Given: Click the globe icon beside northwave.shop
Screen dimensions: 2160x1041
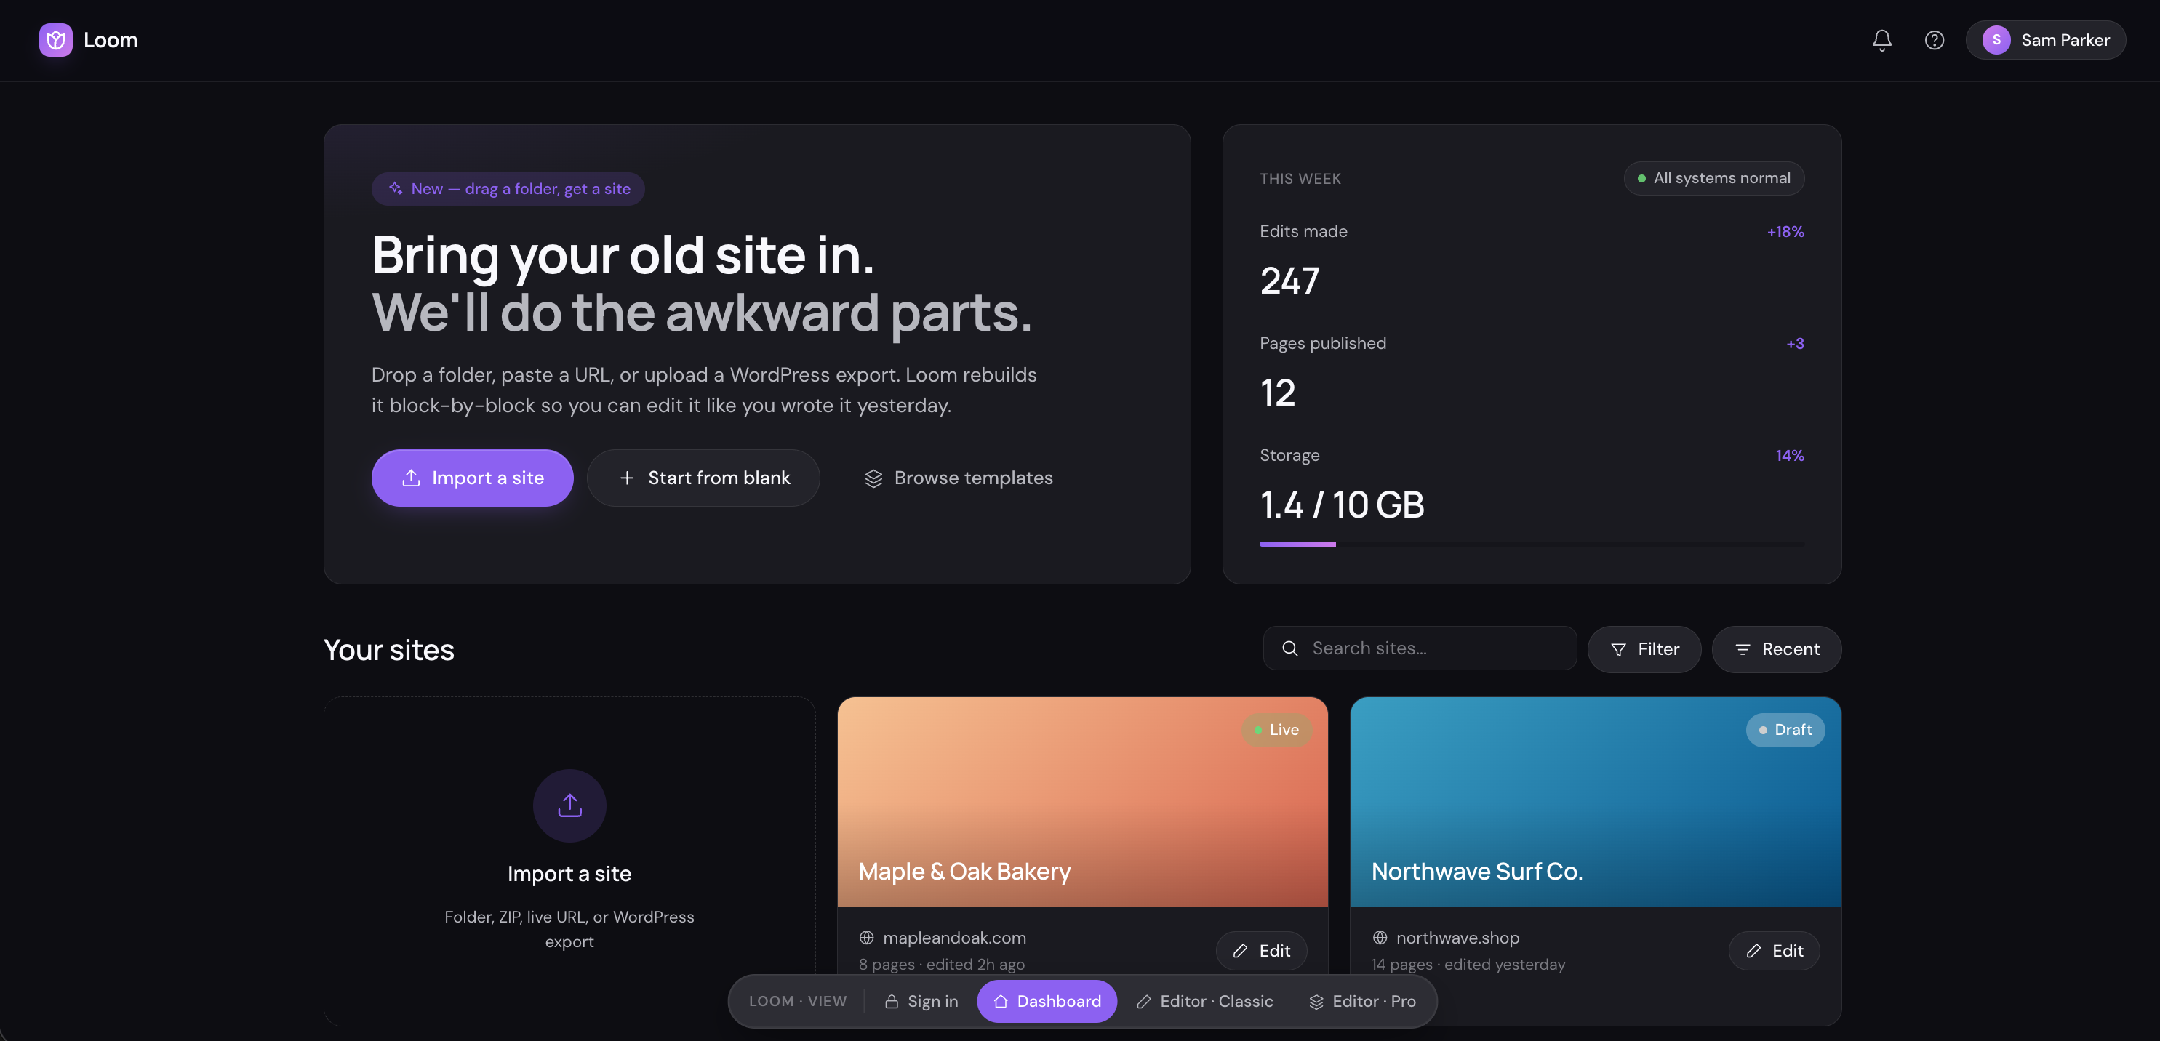Looking at the screenshot, I should coord(1380,938).
